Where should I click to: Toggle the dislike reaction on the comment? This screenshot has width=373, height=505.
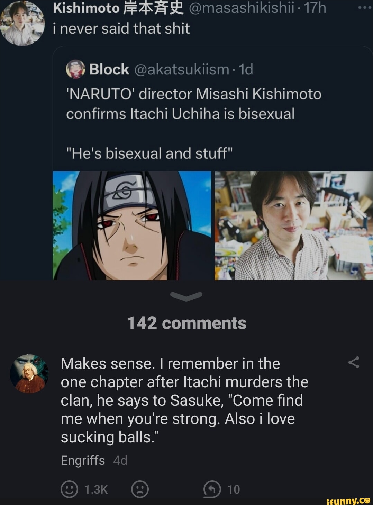(x=140, y=489)
